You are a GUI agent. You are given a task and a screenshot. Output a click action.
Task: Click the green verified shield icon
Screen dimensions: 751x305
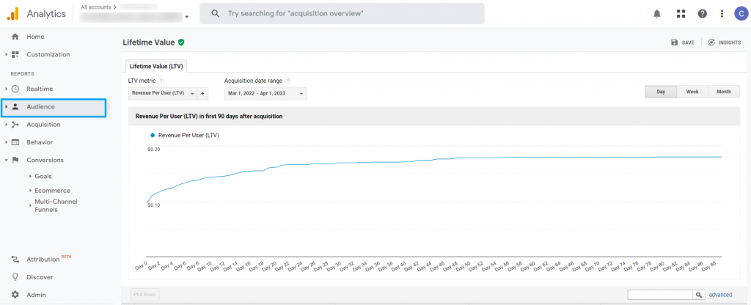[181, 43]
